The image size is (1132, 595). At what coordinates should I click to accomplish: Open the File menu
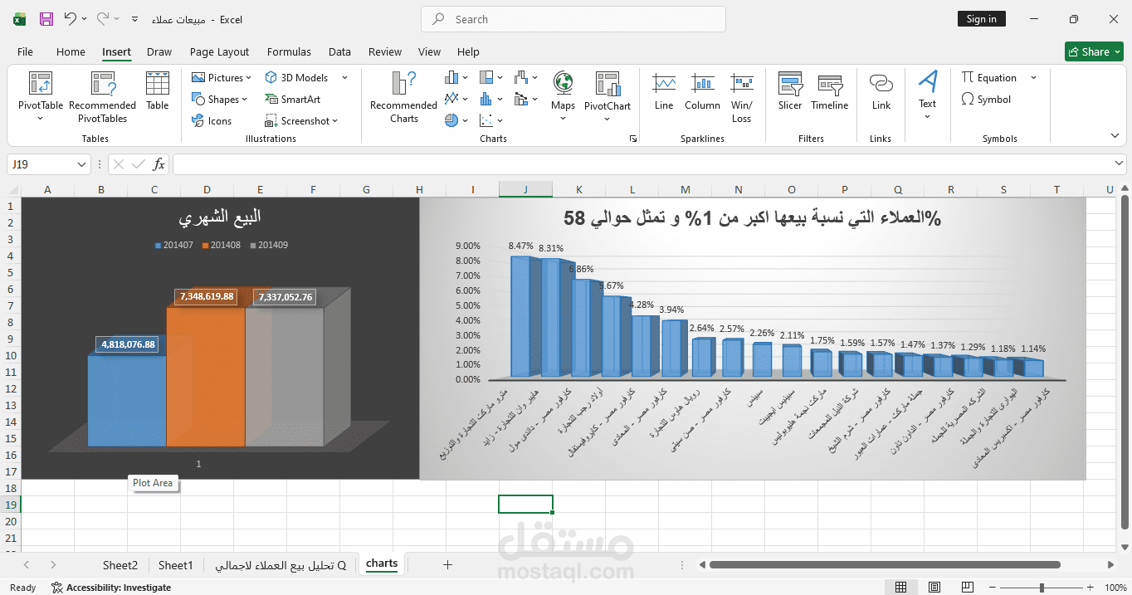(x=25, y=51)
